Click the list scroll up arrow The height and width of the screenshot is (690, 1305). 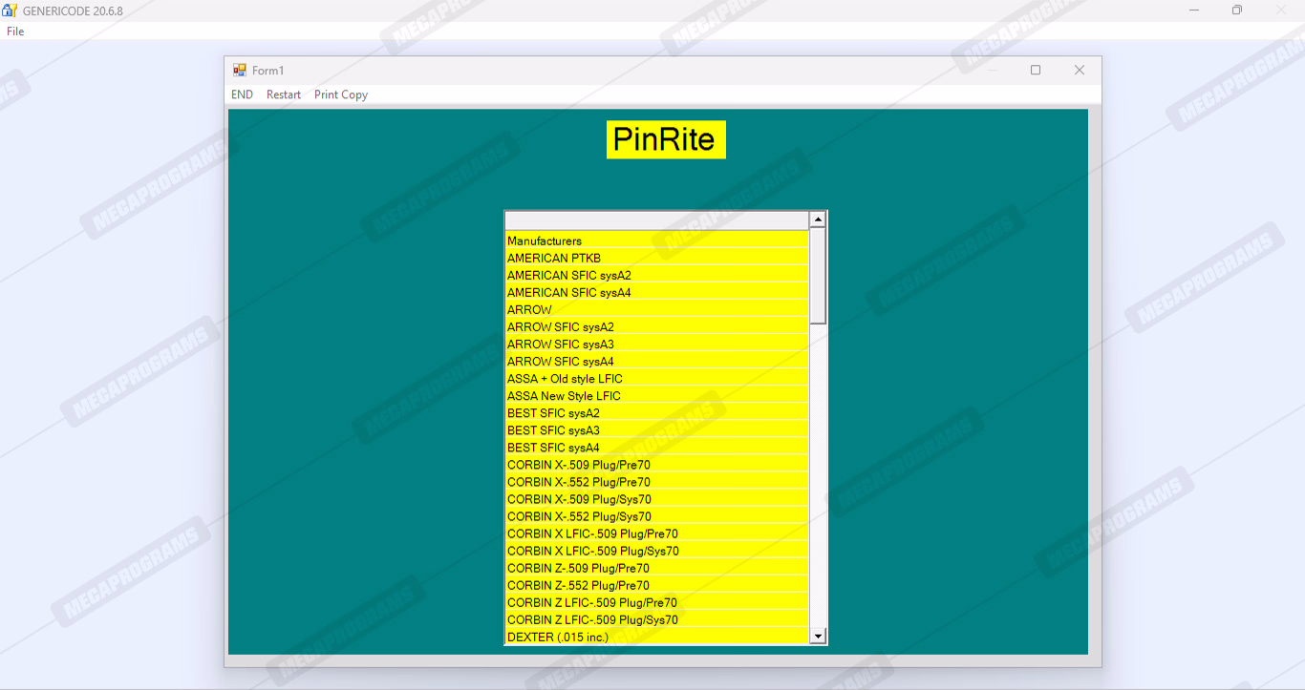click(818, 220)
